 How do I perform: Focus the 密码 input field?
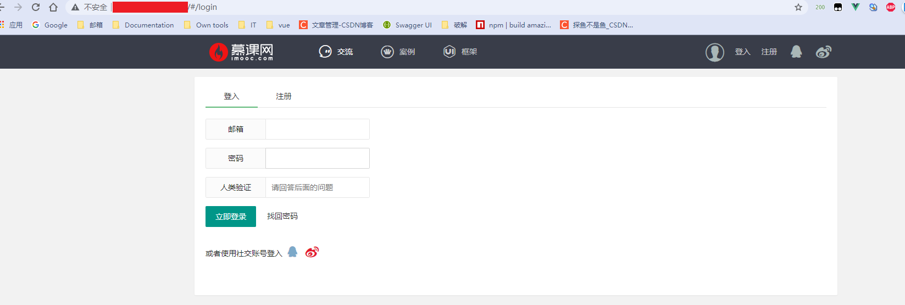(x=317, y=158)
